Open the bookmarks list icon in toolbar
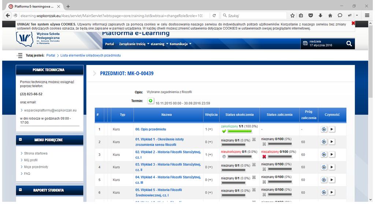375x204 pixels. tap(301, 15)
